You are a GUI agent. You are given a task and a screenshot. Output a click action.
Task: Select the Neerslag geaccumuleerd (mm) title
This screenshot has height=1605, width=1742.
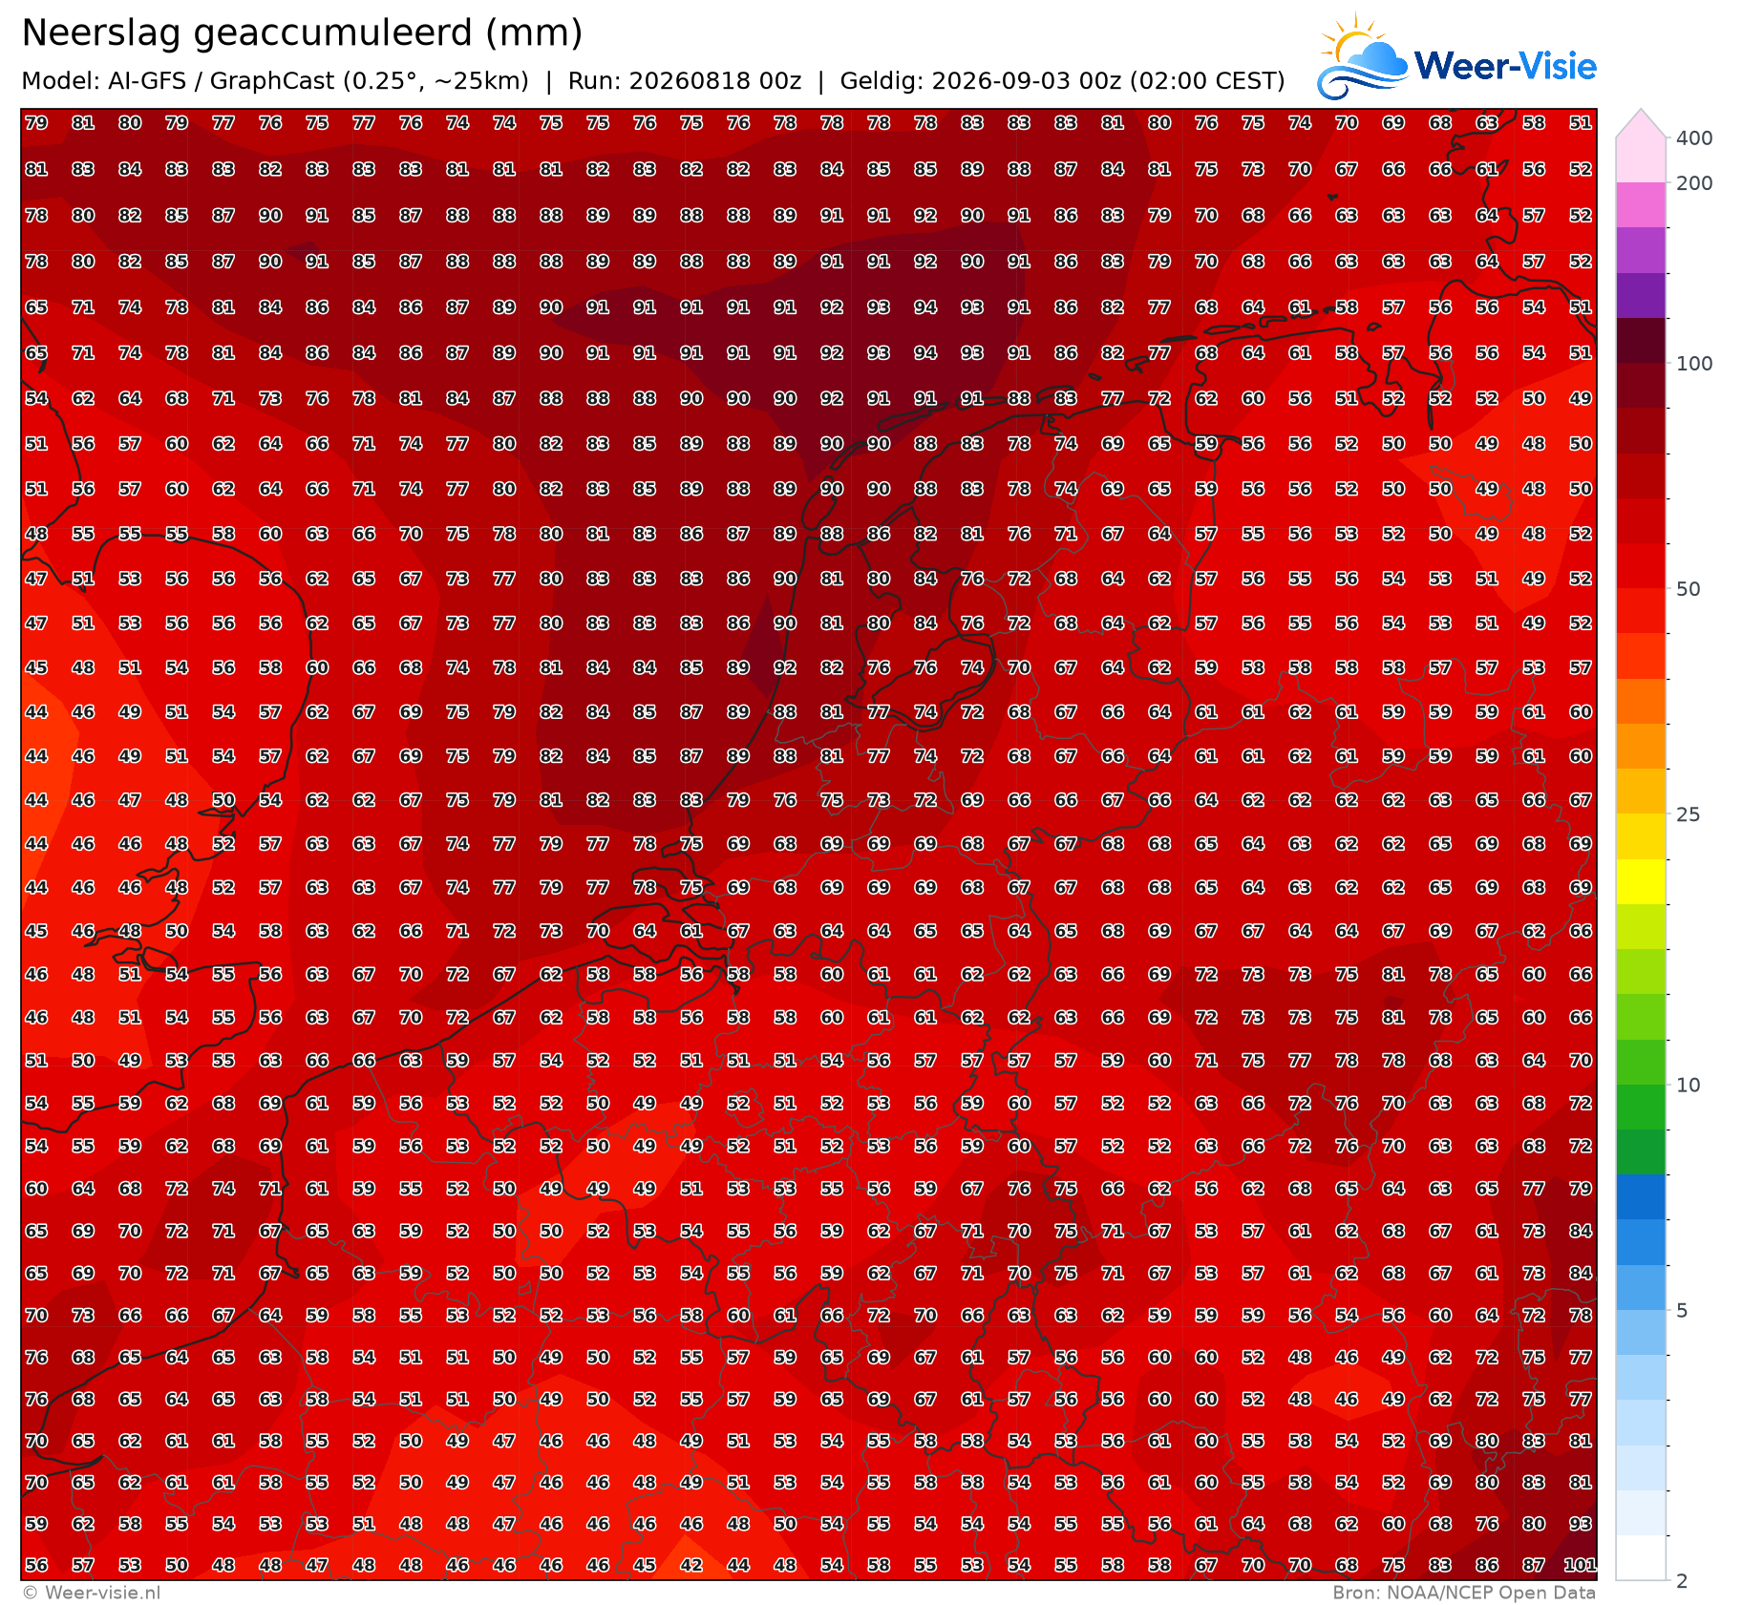tap(302, 33)
